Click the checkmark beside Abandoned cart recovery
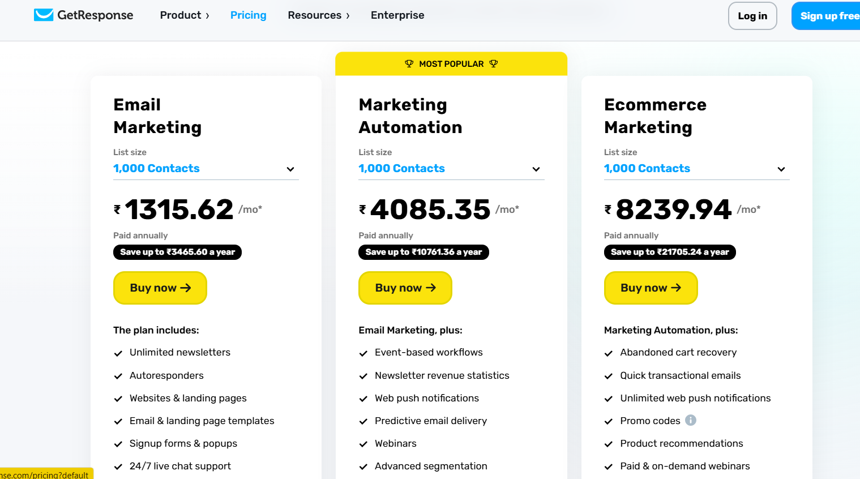Image resolution: width=860 pixels, height=479 pixels. 609,353
